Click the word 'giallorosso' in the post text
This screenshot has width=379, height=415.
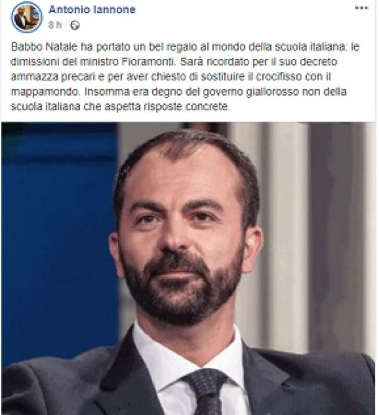(273, 92)
